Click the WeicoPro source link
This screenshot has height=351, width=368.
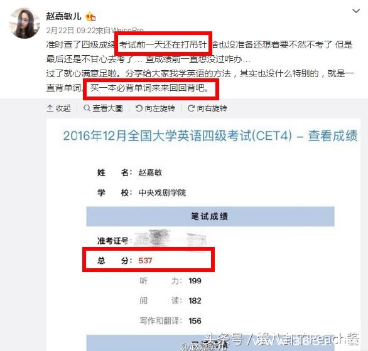(127, 31)
